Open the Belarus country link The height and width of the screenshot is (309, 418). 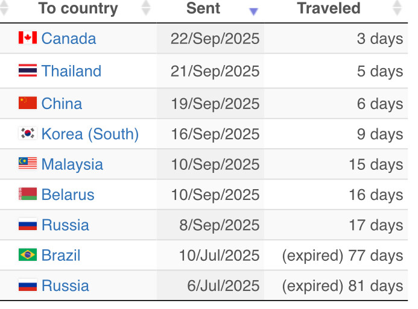coord(68,195)
